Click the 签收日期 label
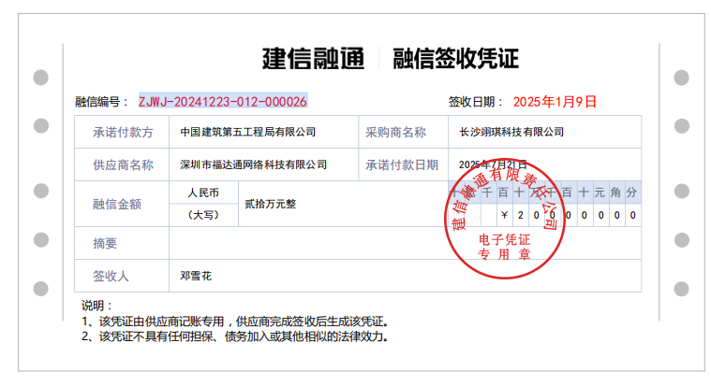Screen dimensions: 711x386 [x=476, y=101]
